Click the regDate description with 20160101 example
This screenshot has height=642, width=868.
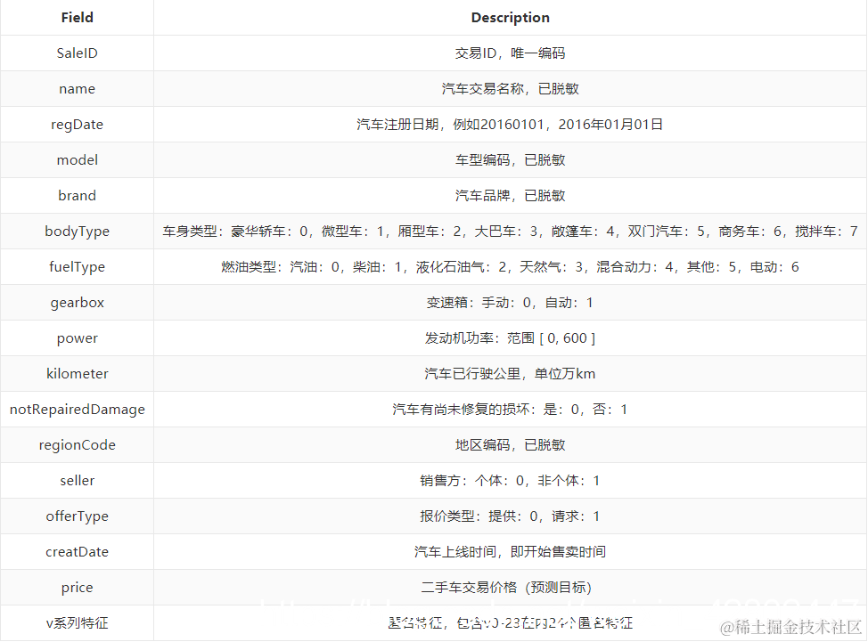point(510,125)
